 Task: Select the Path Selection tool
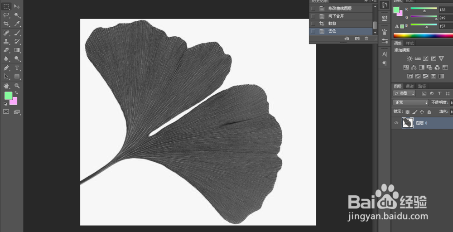point(6,77)
